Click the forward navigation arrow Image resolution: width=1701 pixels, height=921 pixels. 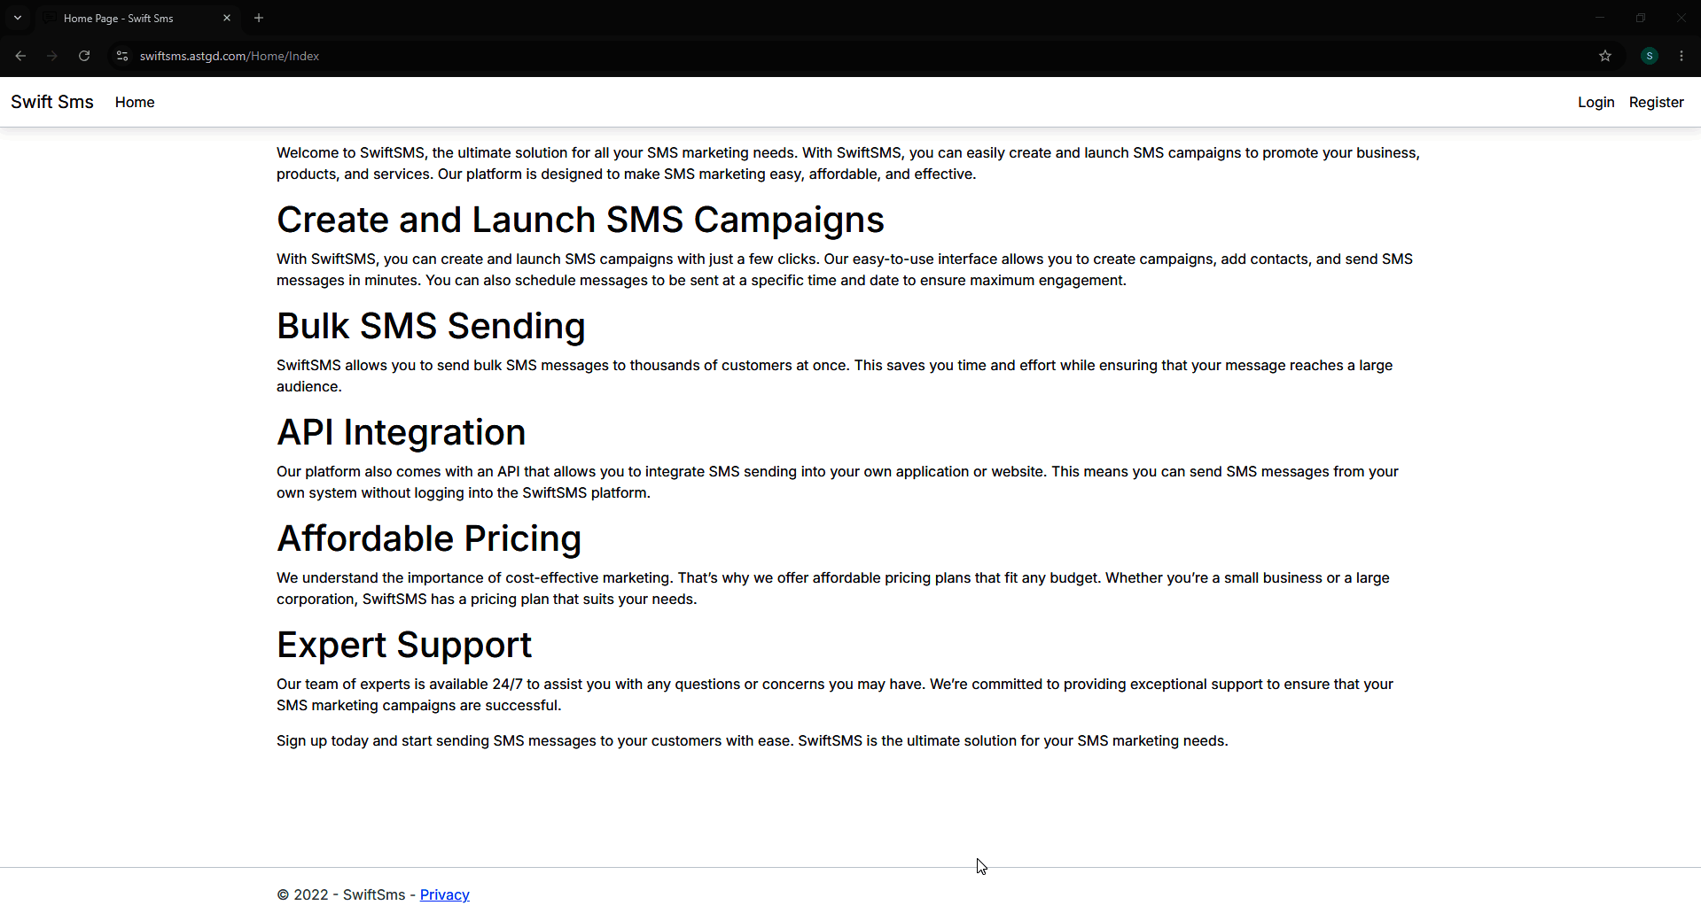click(52, 56)
